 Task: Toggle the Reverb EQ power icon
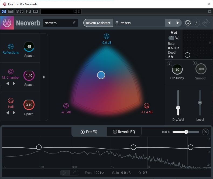coord(115,132)
